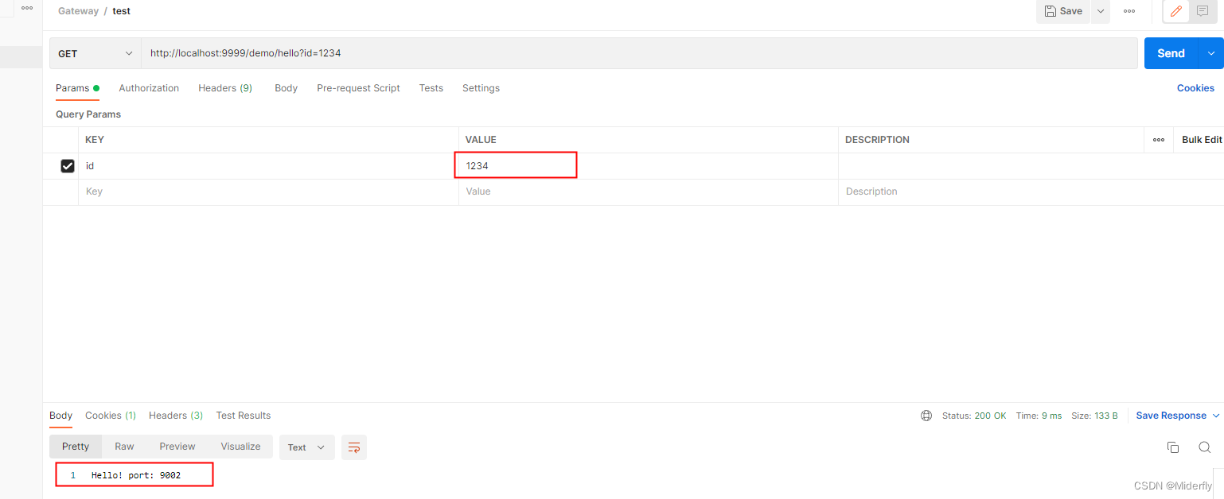Select the Visualize view

pos(240,447)
